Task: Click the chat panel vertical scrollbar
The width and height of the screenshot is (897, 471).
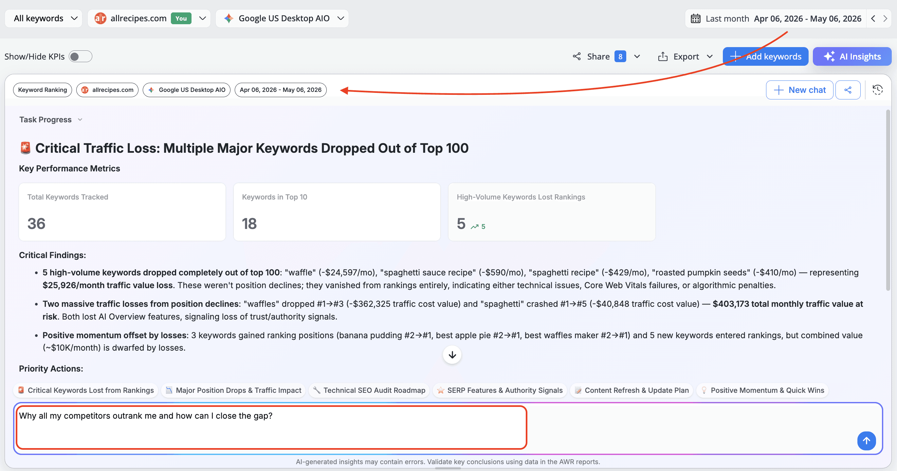Action: [888, 200]
